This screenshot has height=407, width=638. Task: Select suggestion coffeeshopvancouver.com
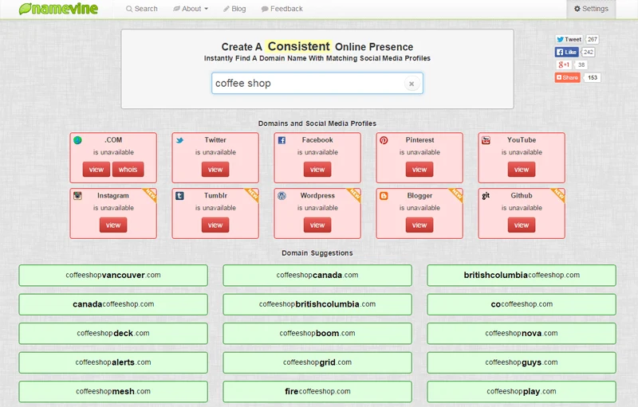[x=113, y=276]
